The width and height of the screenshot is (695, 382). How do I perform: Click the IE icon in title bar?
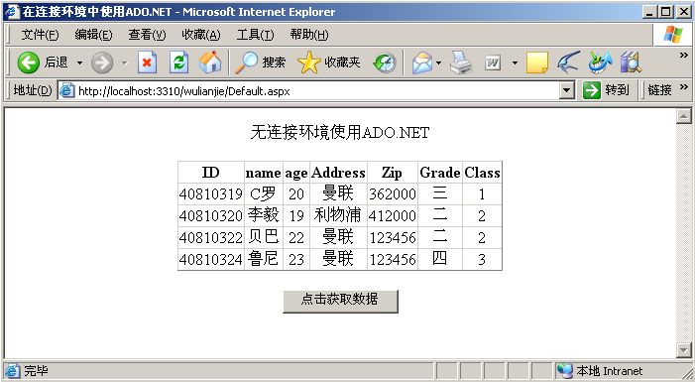point(12,12)
